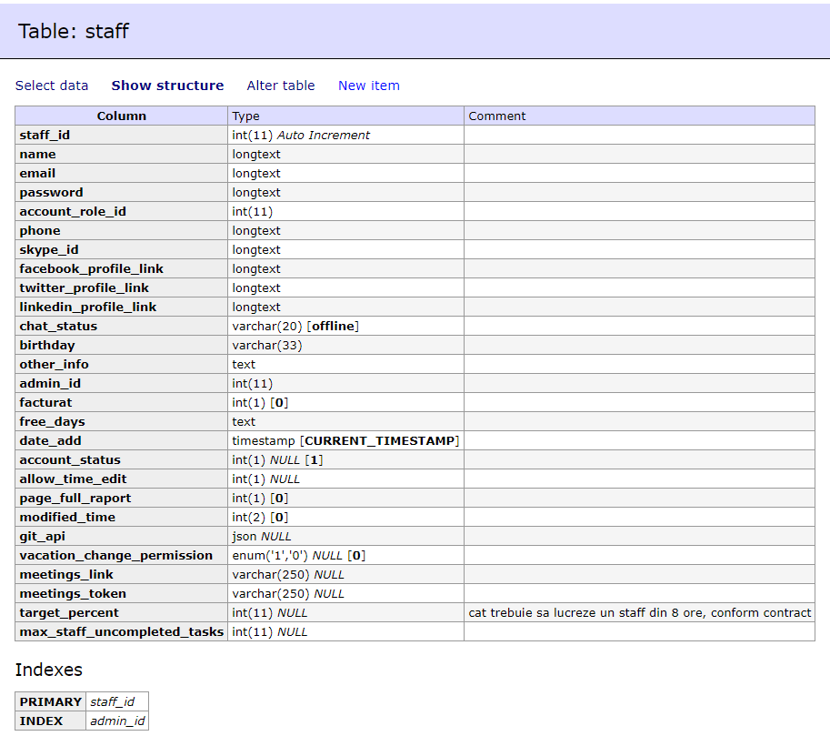Select the allow_time_edit column cell
This screenshot has width=830, height=736.
pos(121,479)
